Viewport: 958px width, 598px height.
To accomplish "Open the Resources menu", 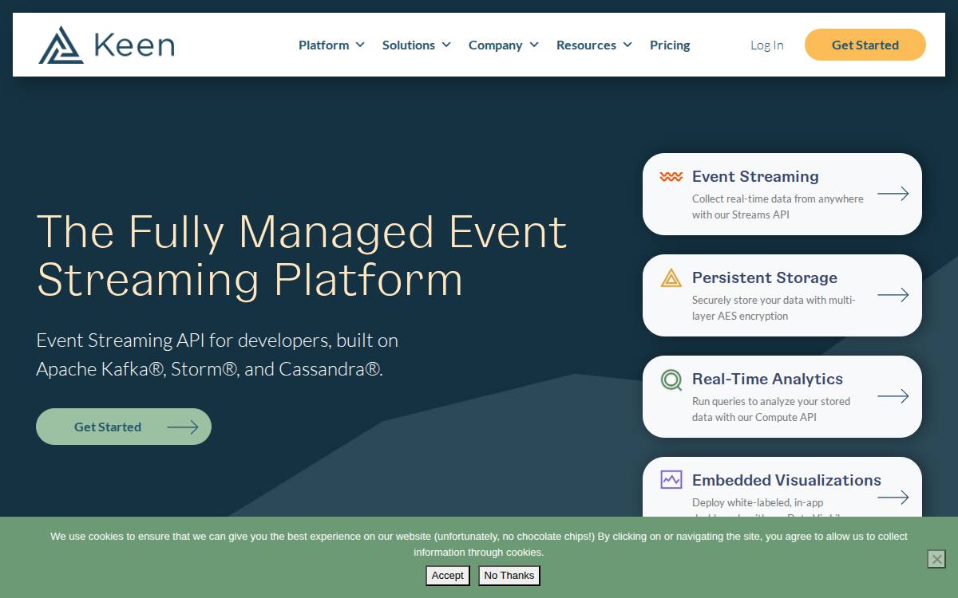I will click(587, 45).
